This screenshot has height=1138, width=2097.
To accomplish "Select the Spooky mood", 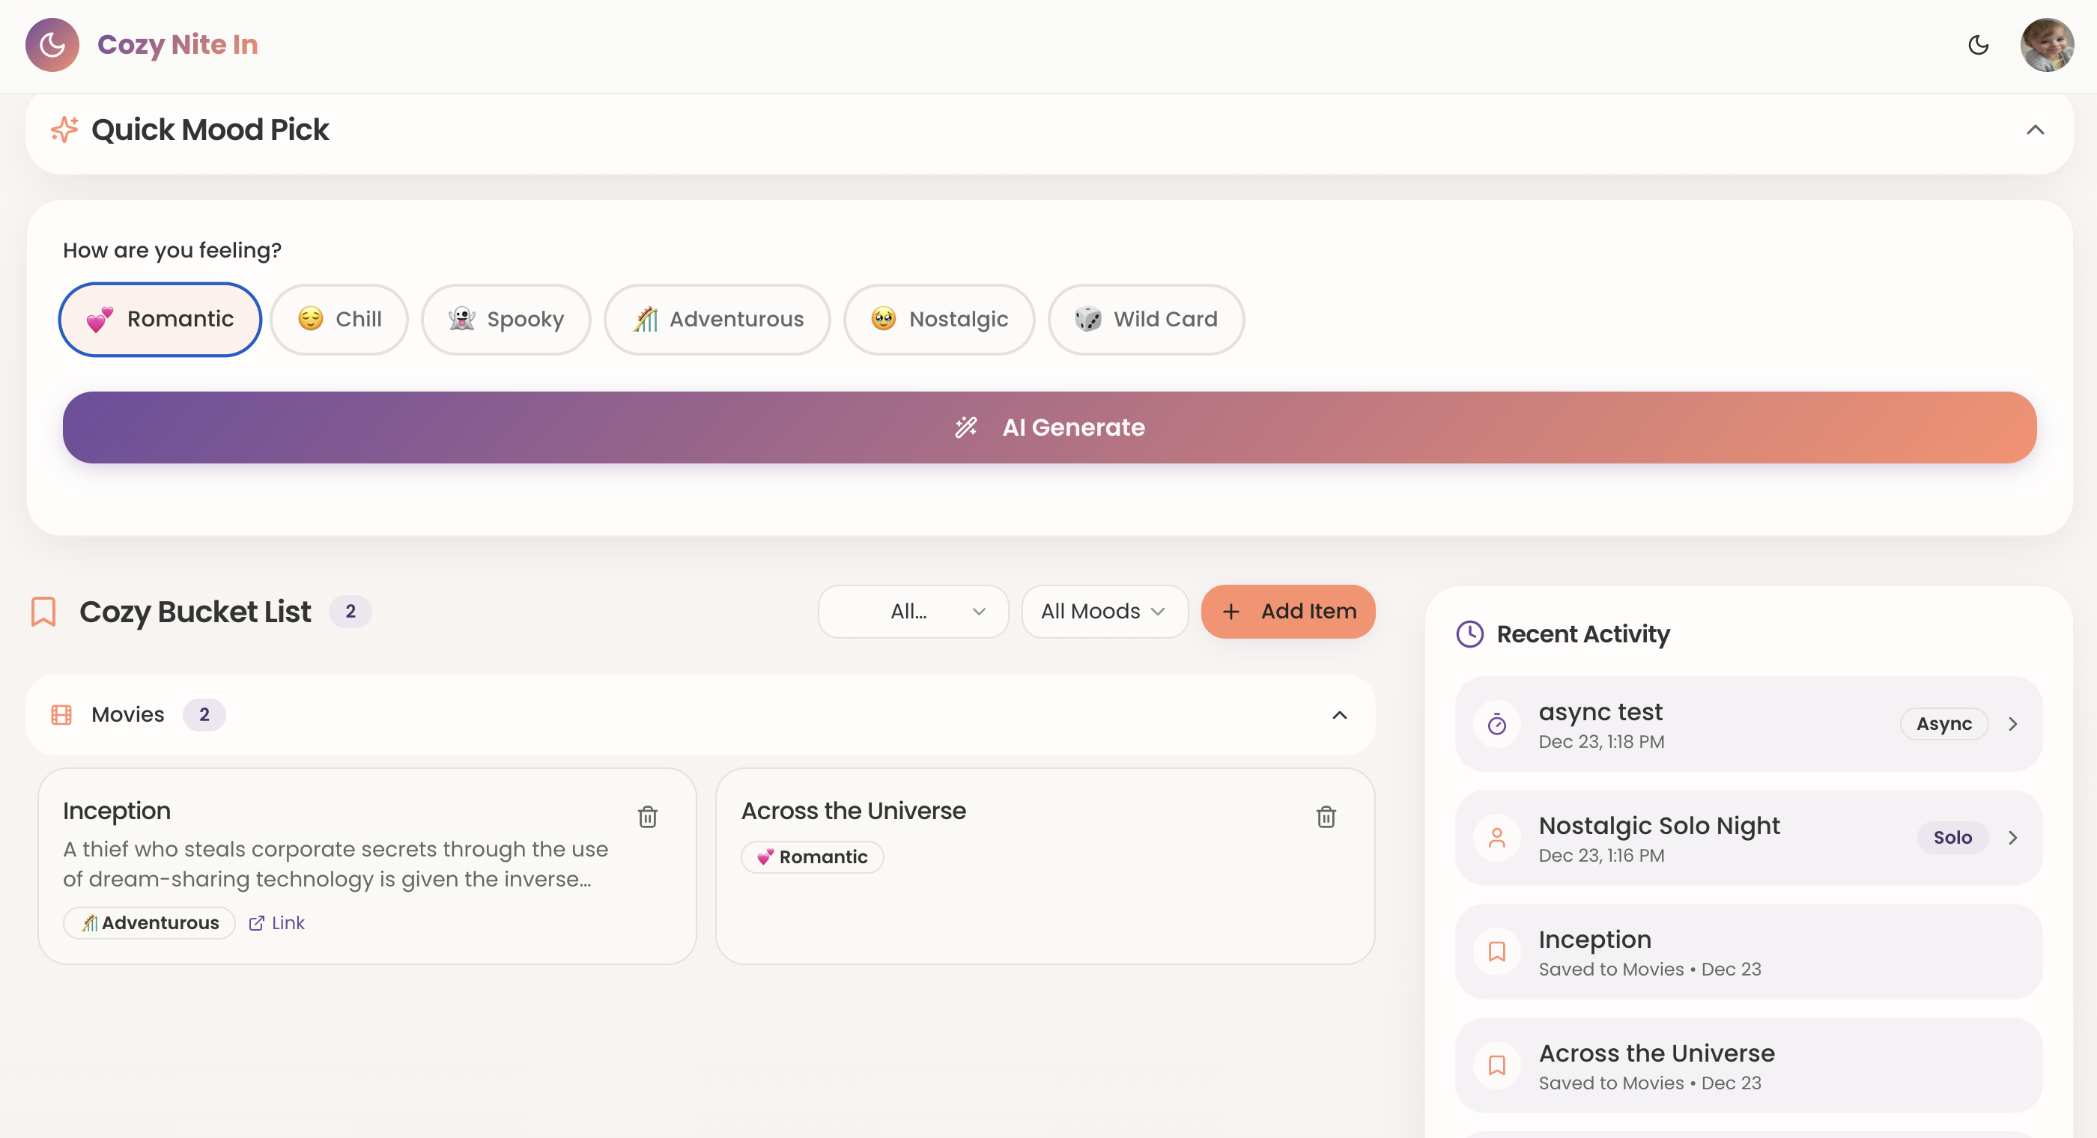I will 506,319.
